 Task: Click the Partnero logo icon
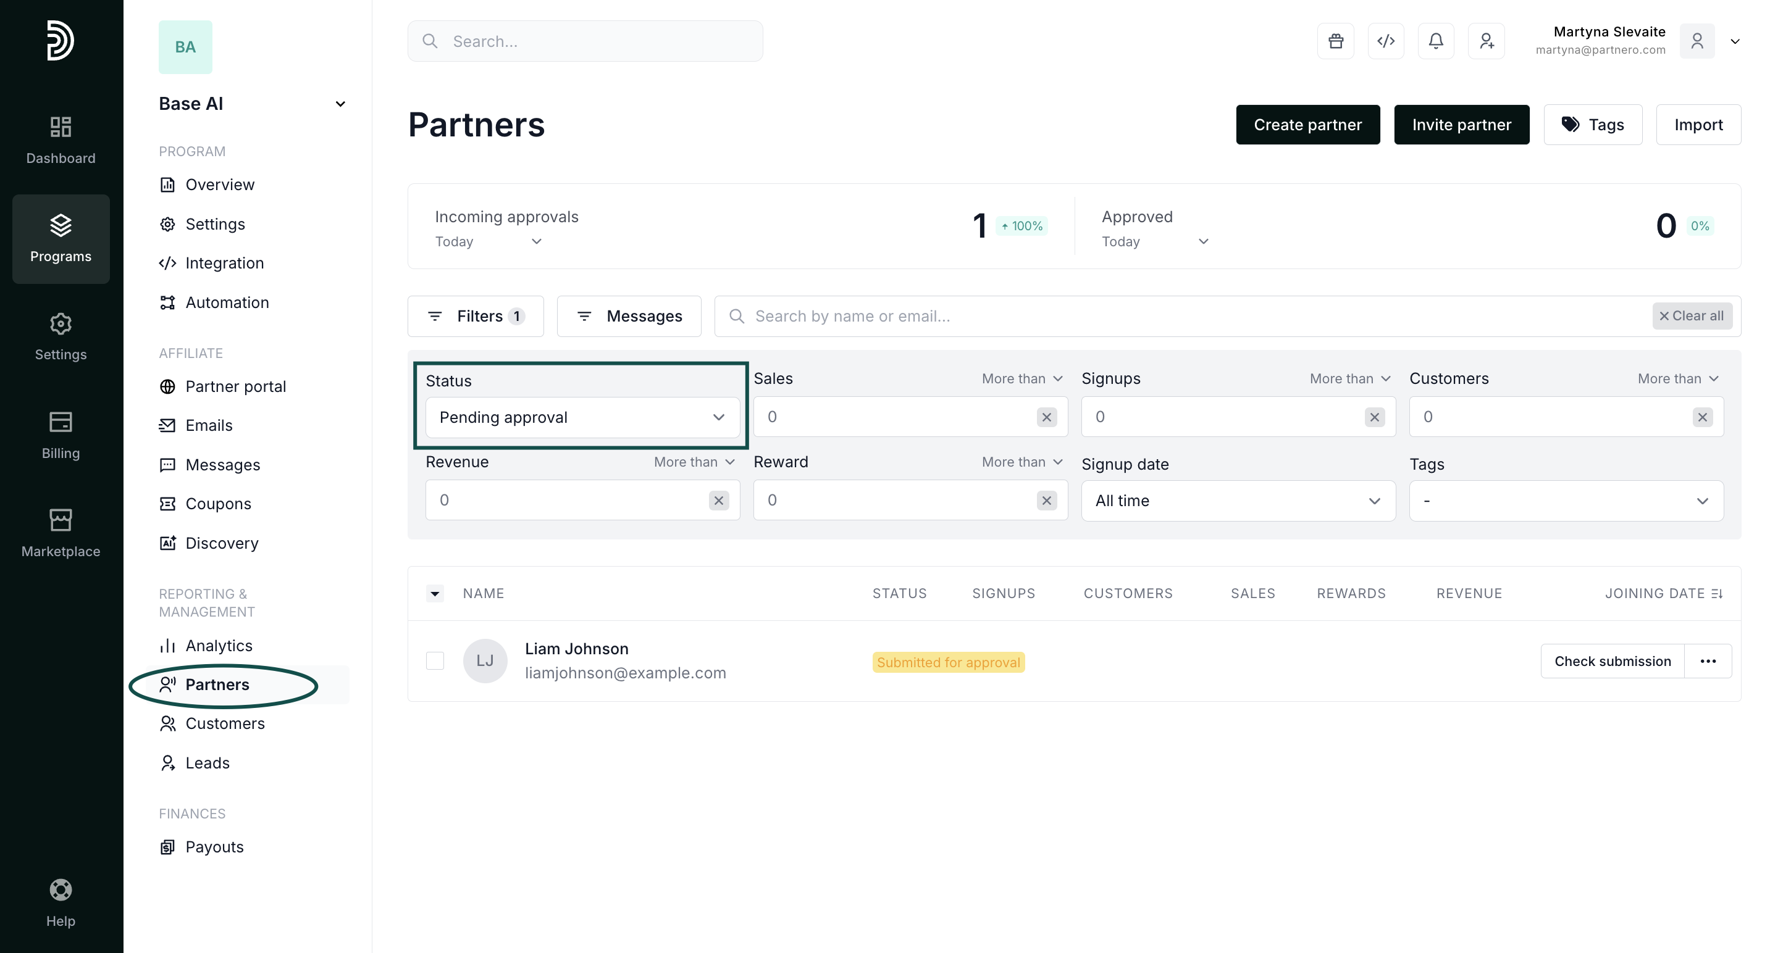(61, 41)
